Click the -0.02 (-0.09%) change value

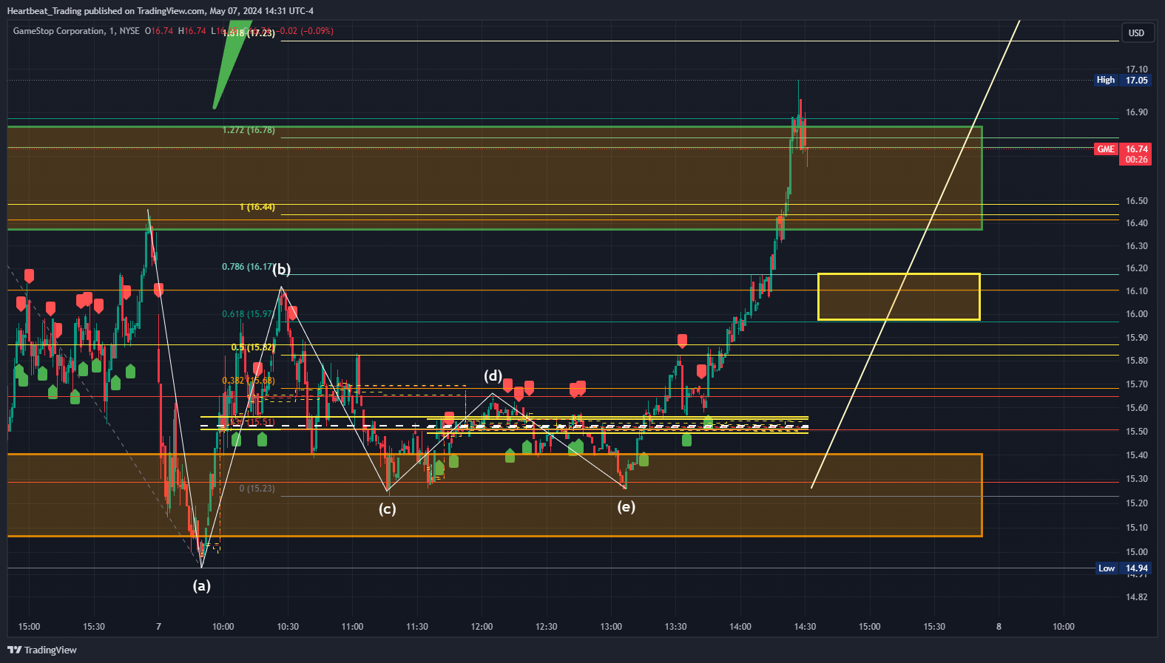(x=306, y=31)
